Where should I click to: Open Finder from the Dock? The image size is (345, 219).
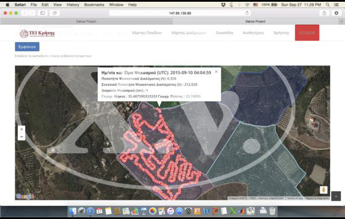click(x=73, y=211)
